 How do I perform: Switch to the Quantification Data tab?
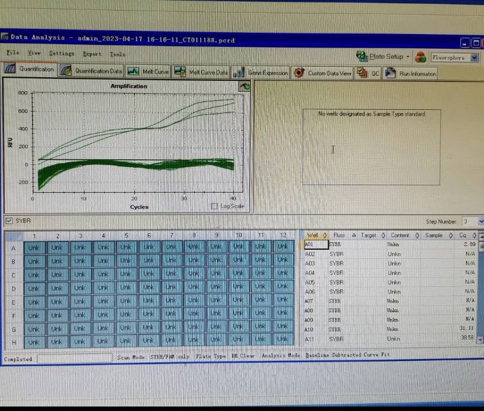(x=91, y=71)
